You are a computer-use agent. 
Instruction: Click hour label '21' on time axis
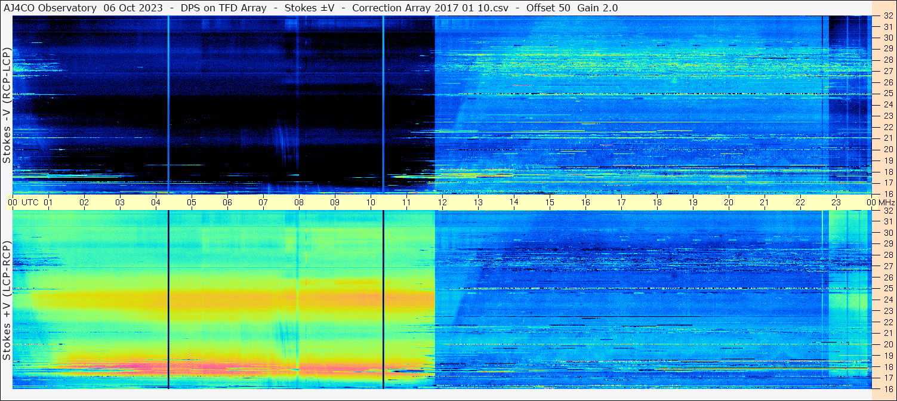[765, 202]
